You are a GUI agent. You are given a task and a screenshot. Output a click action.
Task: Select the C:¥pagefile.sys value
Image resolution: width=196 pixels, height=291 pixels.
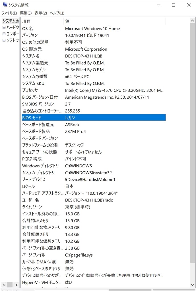(79, 255)
